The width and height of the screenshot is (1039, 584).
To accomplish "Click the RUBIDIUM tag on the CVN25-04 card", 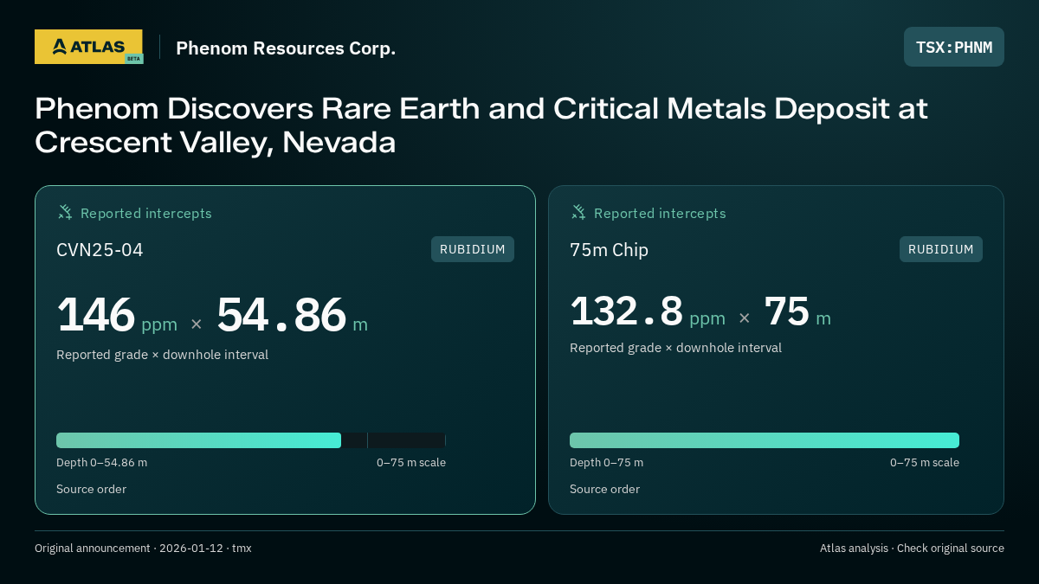I will click(473, 249).
